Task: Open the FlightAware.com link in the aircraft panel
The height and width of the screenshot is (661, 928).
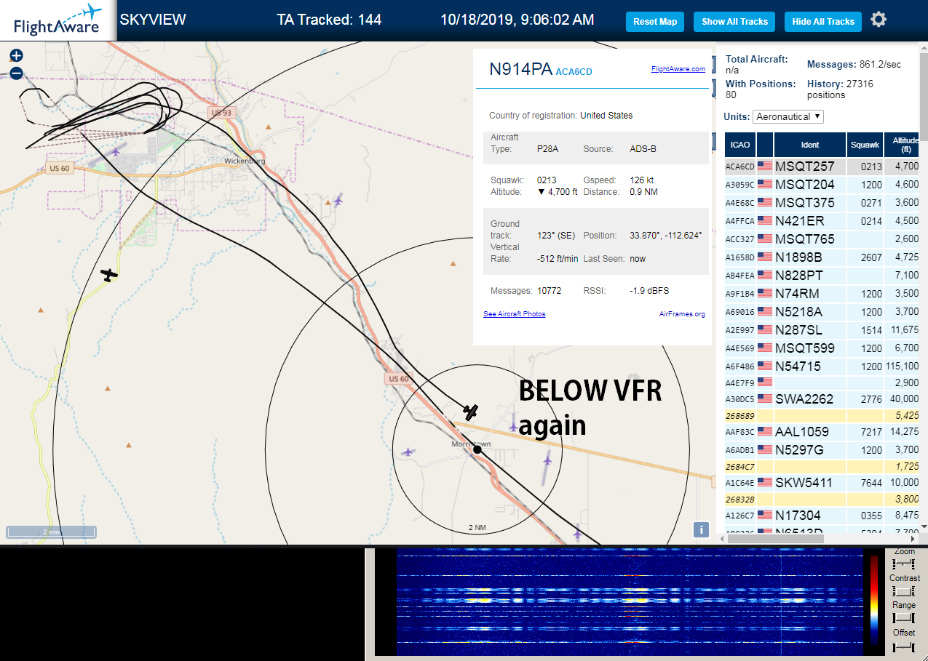Action: click(678, 69)
